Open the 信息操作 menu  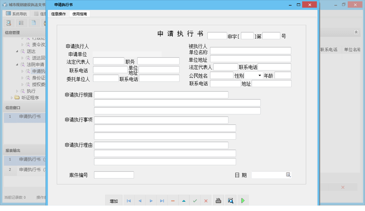59,14
